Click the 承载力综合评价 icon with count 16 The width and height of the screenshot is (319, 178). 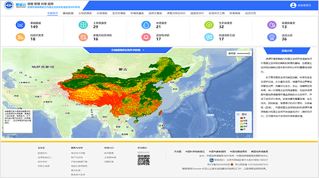click(x=83, y=37)
